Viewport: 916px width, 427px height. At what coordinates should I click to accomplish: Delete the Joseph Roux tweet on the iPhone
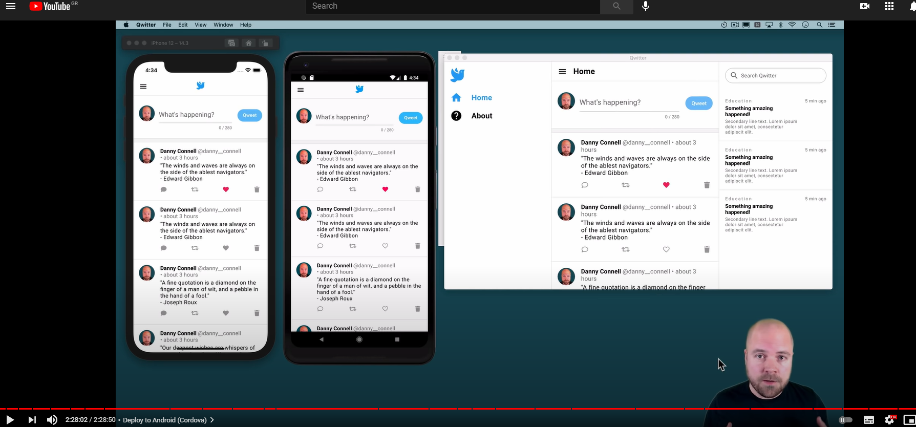coord(257,313)
